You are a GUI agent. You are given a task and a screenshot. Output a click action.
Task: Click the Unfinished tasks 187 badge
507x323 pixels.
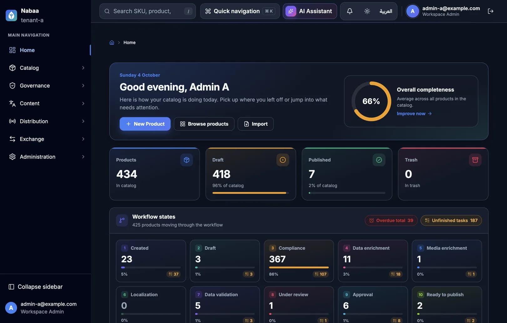coord(451,221)
